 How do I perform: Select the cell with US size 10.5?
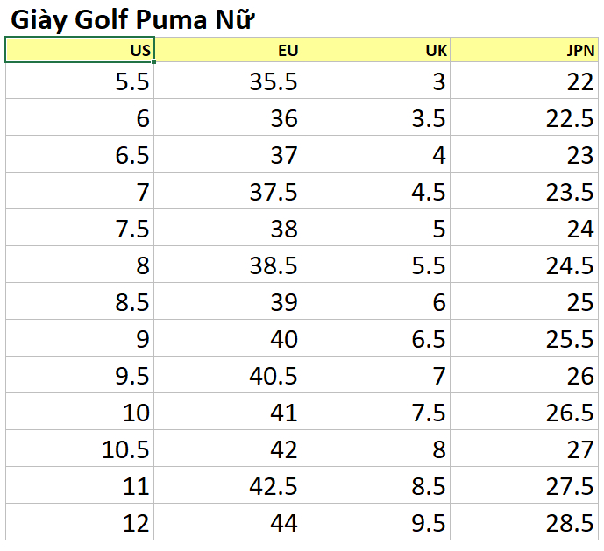pyautogui.click(x=80, y=449)
